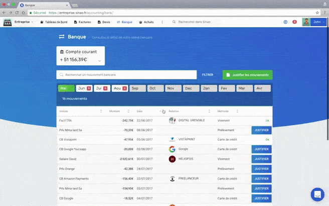Click JUSTIFIER for Prlv Mma Iard Sa 08/08/2017

(261, 130)
